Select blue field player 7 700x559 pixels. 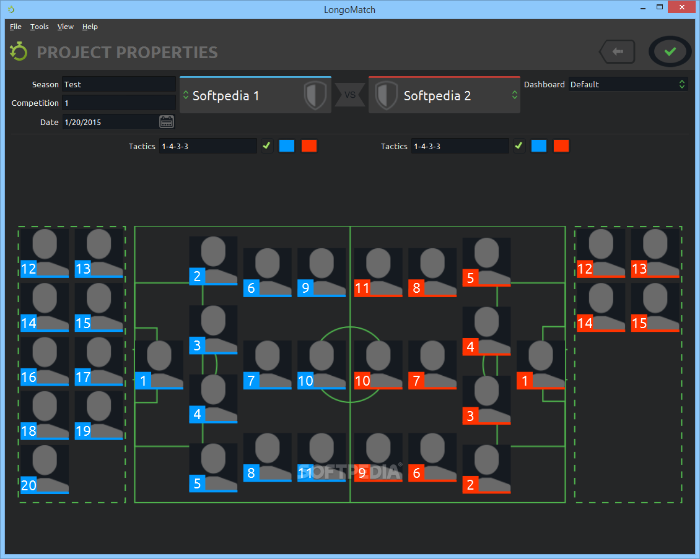[x=268, y=365]
